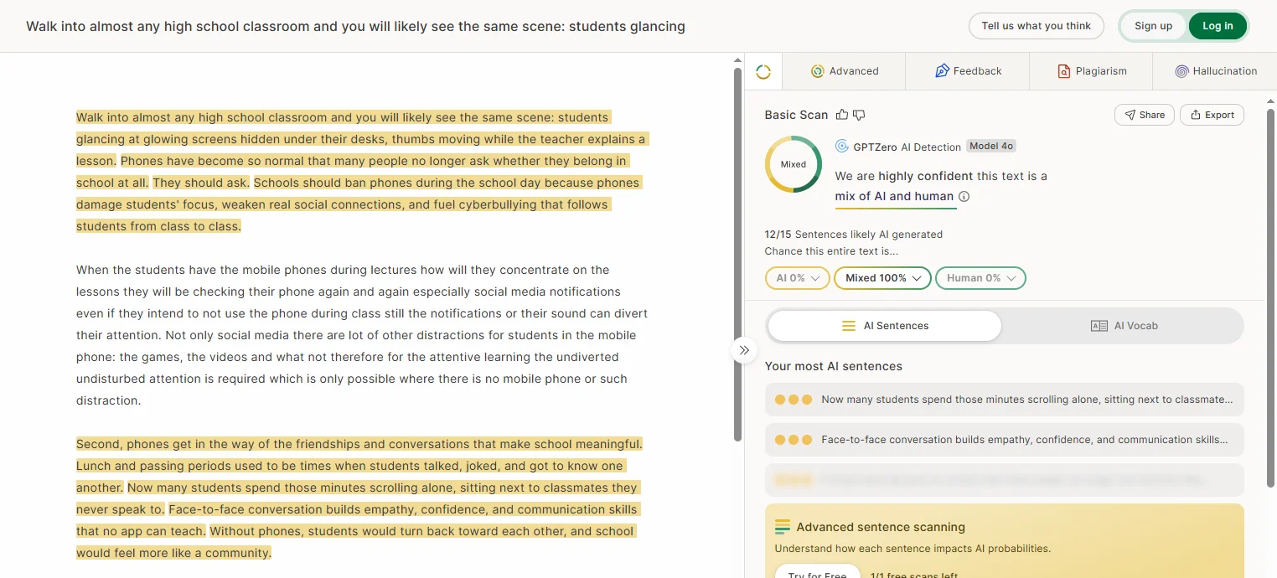Click the Mixed circular result gauge
The width and height of the screenshot is (1277, 578).
coord(793,164)
